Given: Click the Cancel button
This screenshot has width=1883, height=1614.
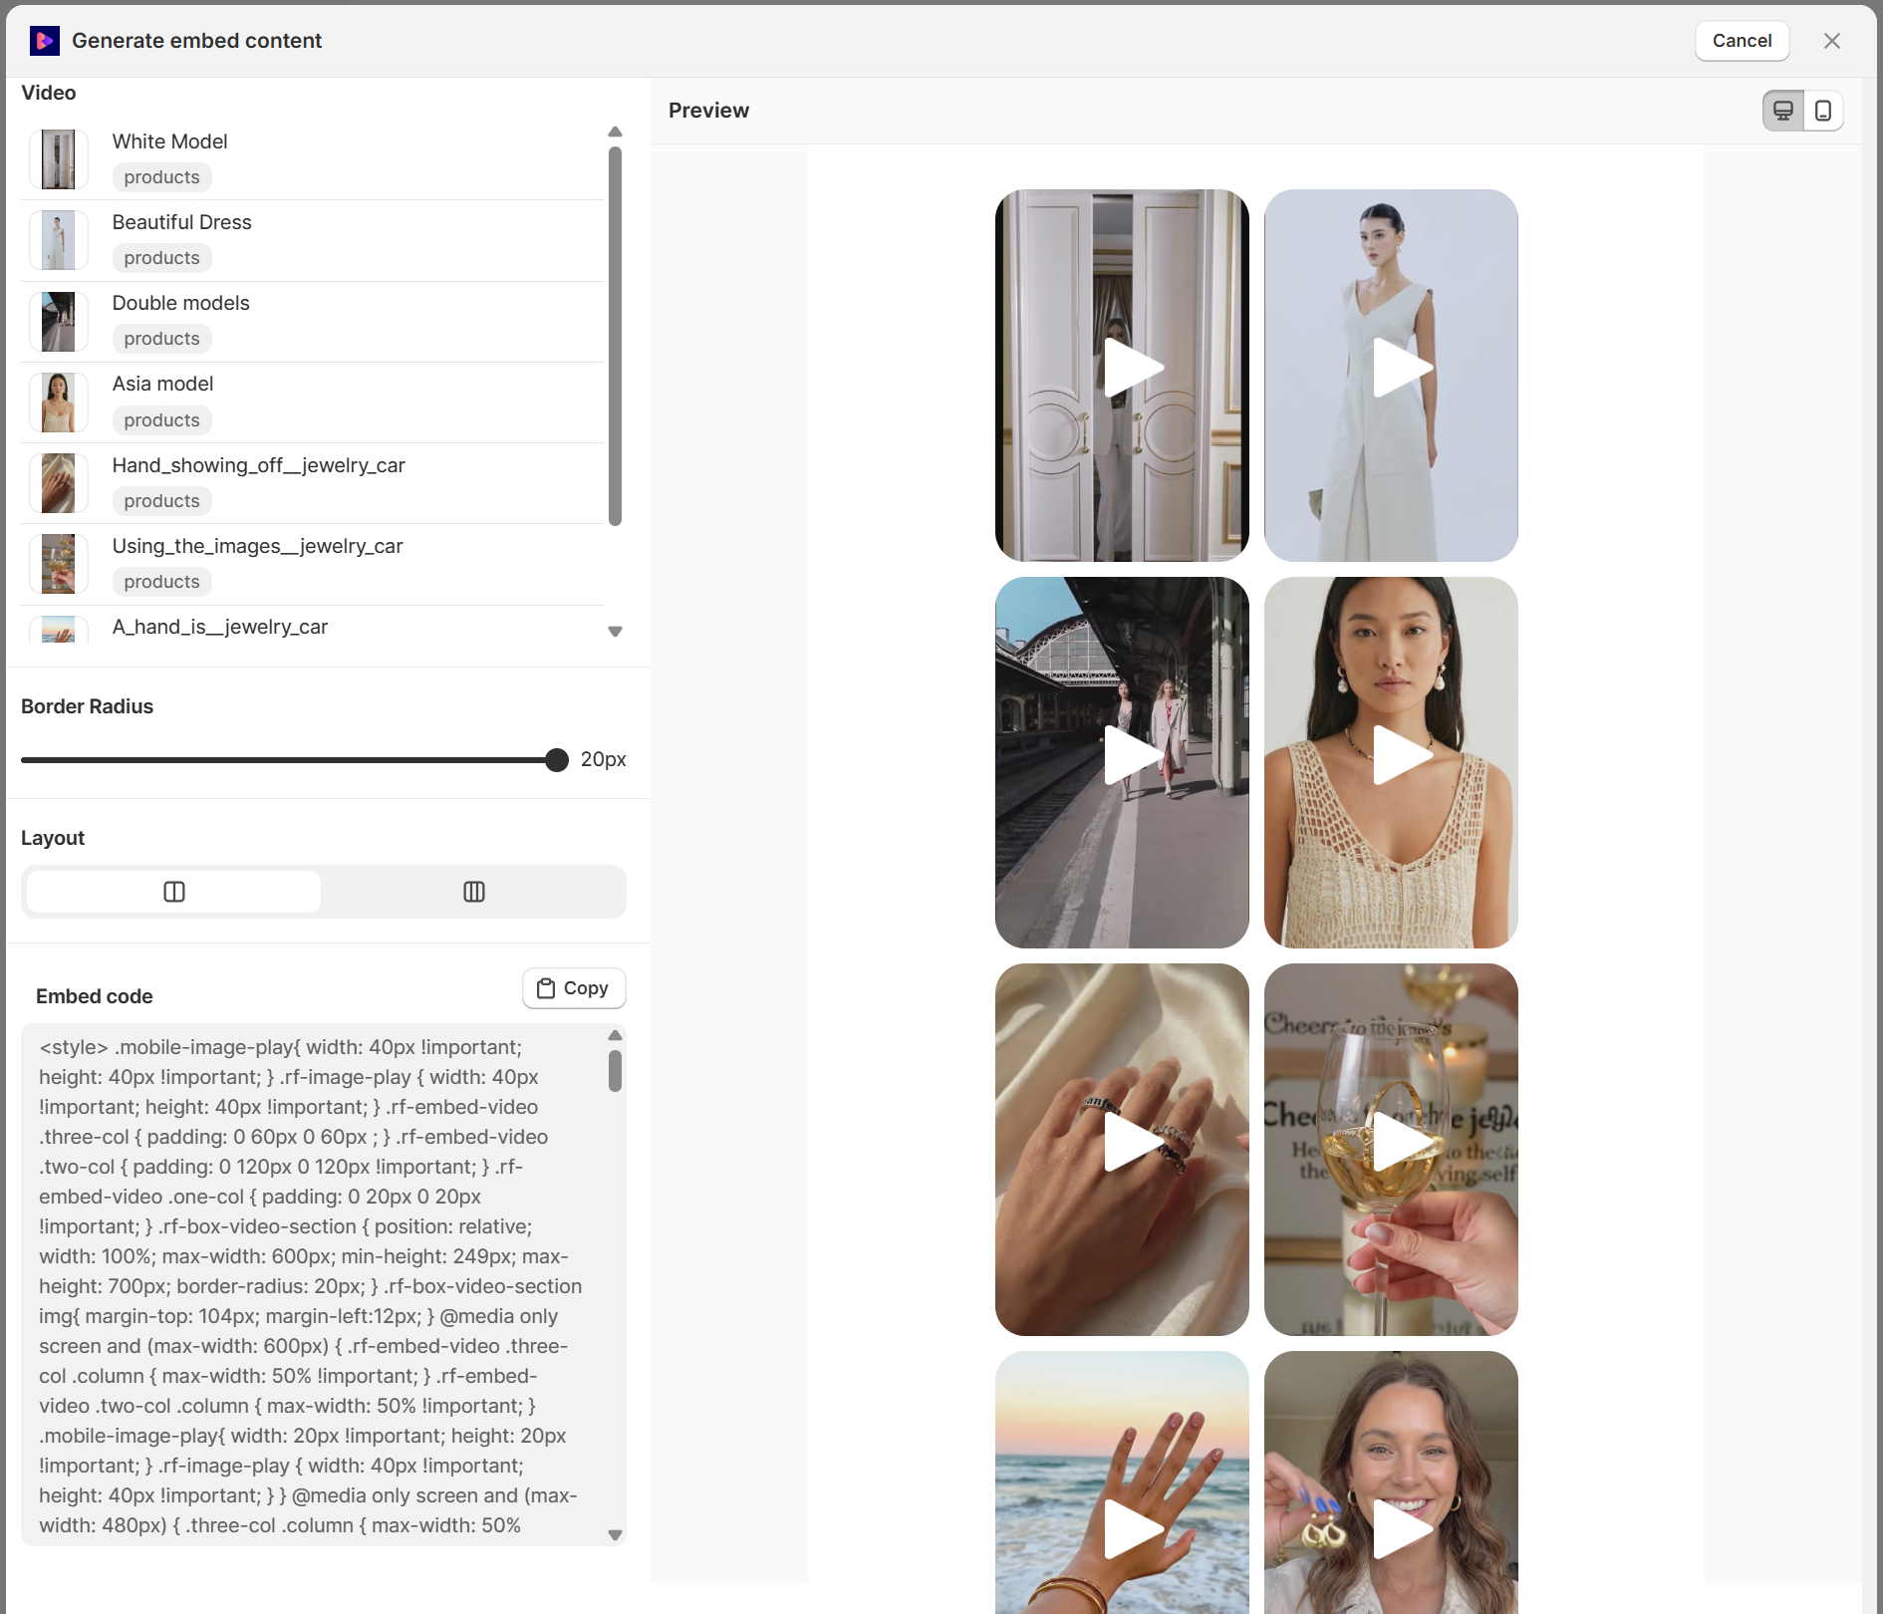Looking at the screenshot, I should click(1743, 41).
